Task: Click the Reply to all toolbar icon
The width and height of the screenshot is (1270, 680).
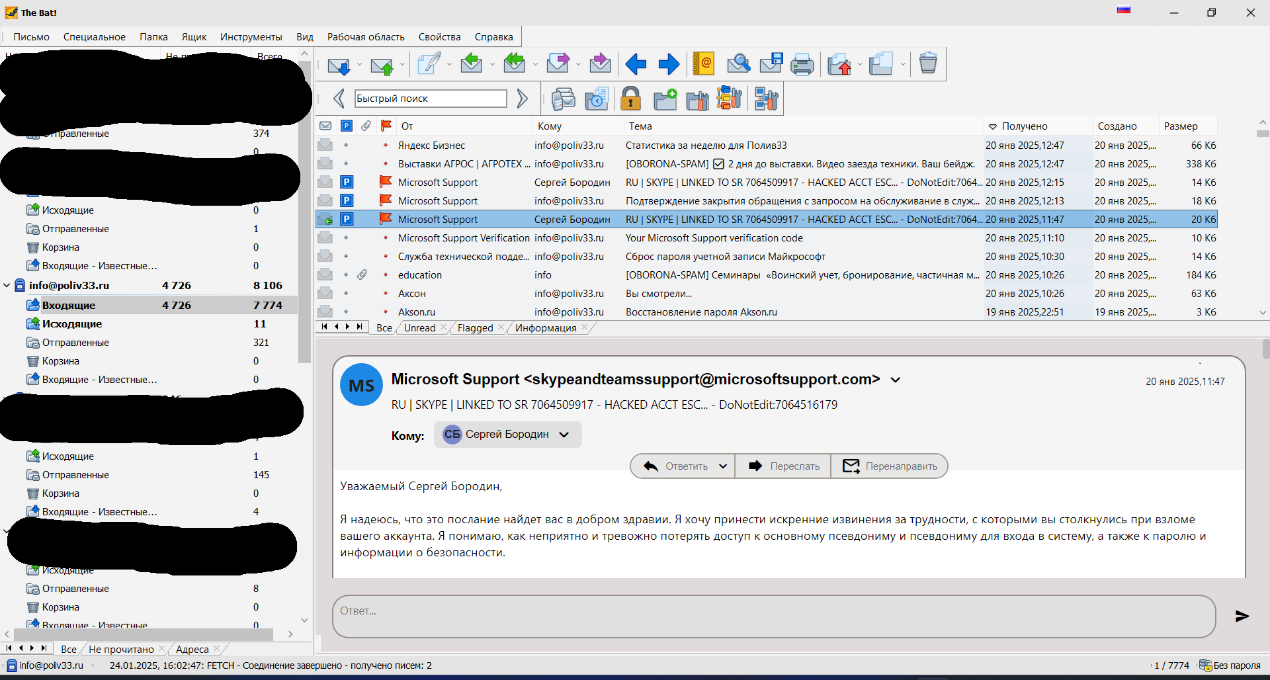Action: click(x=514, y=64)
